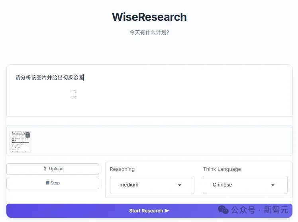Open the Reasoning level dropdown
Image resolution: width=298 pixels, height=222 pixels.
click(152, 185)
